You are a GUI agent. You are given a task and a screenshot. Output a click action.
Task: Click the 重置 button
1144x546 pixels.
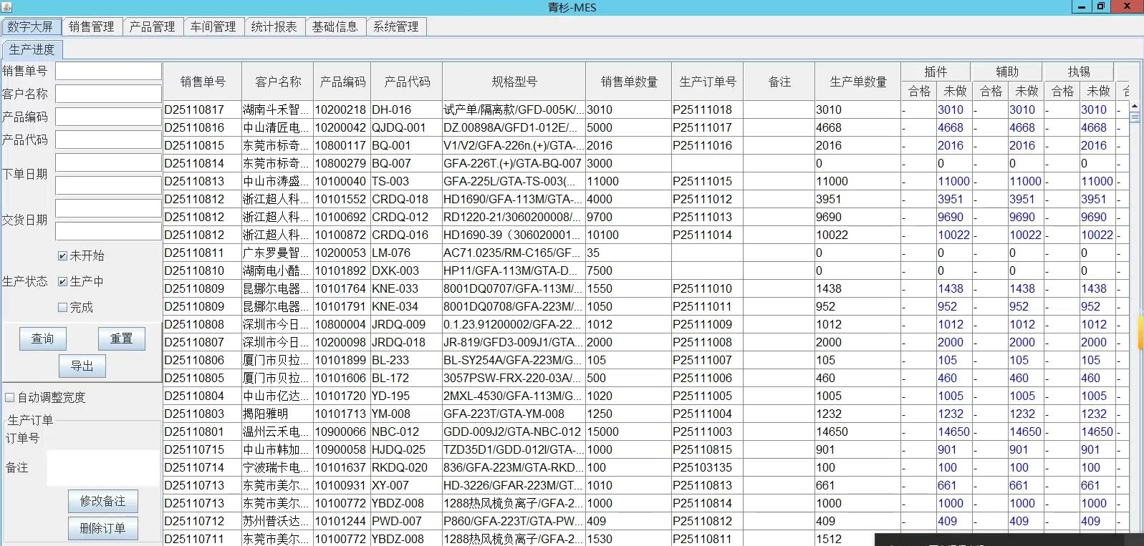coord(121,338)
